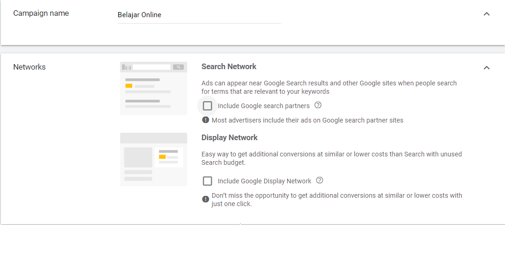
Task: Click description 'Easy way to get additional conversions'
Action: tap(332, 158)
